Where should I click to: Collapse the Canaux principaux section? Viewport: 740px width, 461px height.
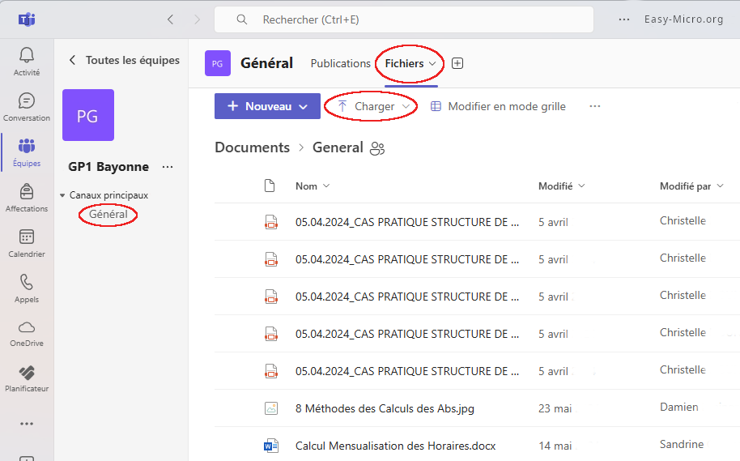pos(63,195)
